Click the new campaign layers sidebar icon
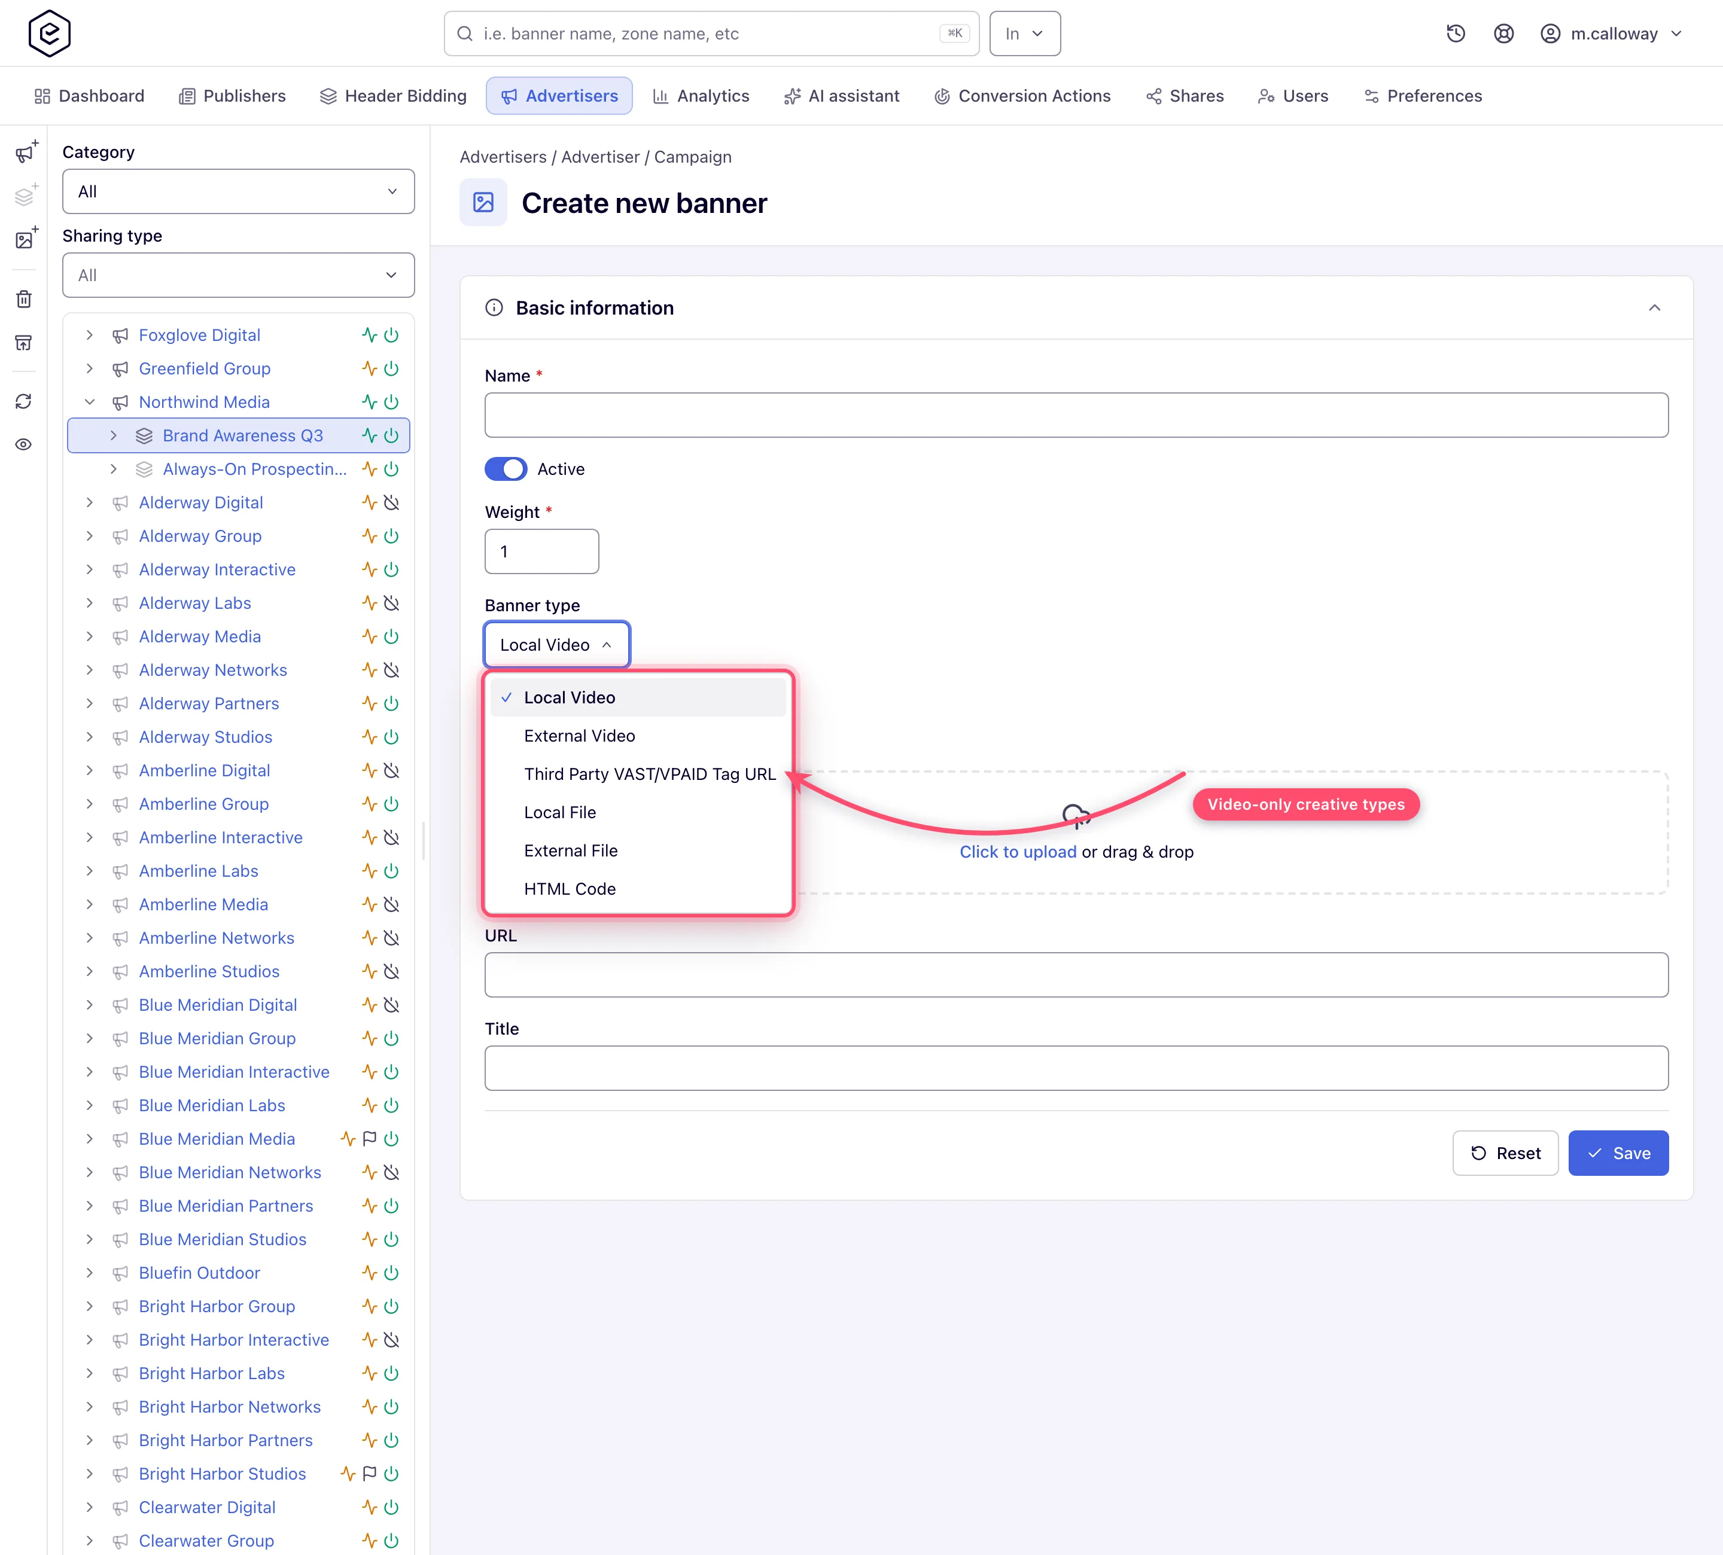1723x1555 pixels. click(26, 196)
